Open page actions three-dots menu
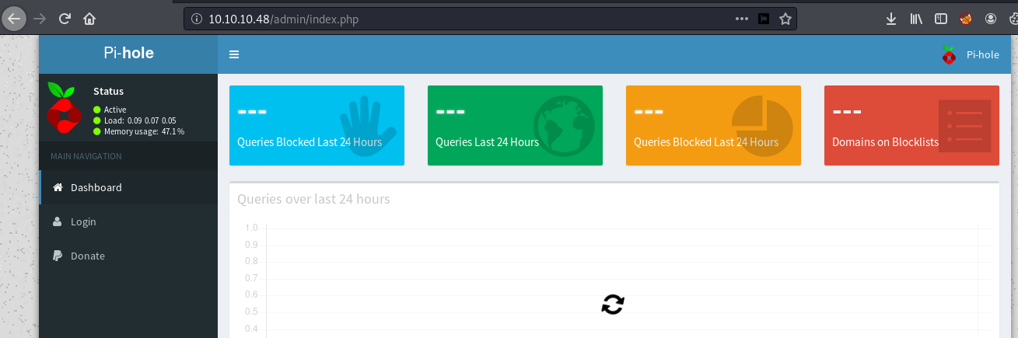Screen dimensions: 1018x338 pyautogui.click(x=741, y=18)
